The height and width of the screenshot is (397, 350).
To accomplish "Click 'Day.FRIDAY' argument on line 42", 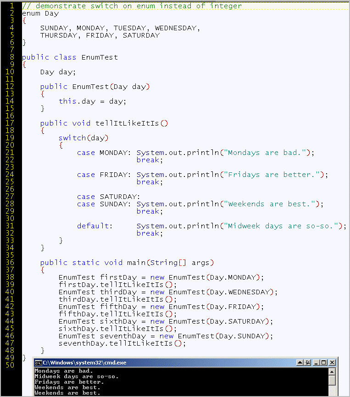I will pyautogui.click(x=233, y=307).
